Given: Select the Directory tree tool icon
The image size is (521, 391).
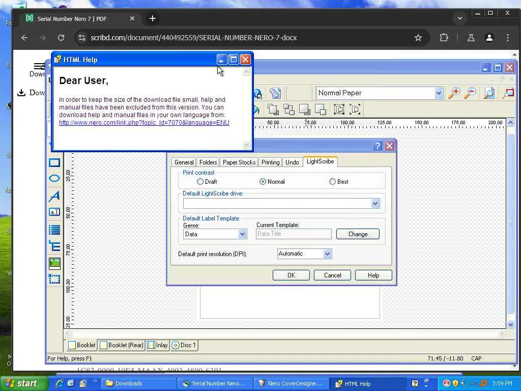Looking at the screenshot, I should pos(54,246).
